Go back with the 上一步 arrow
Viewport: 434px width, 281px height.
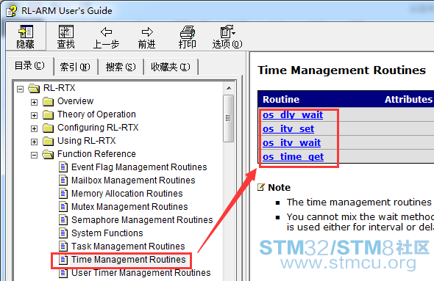coord(106,32)
